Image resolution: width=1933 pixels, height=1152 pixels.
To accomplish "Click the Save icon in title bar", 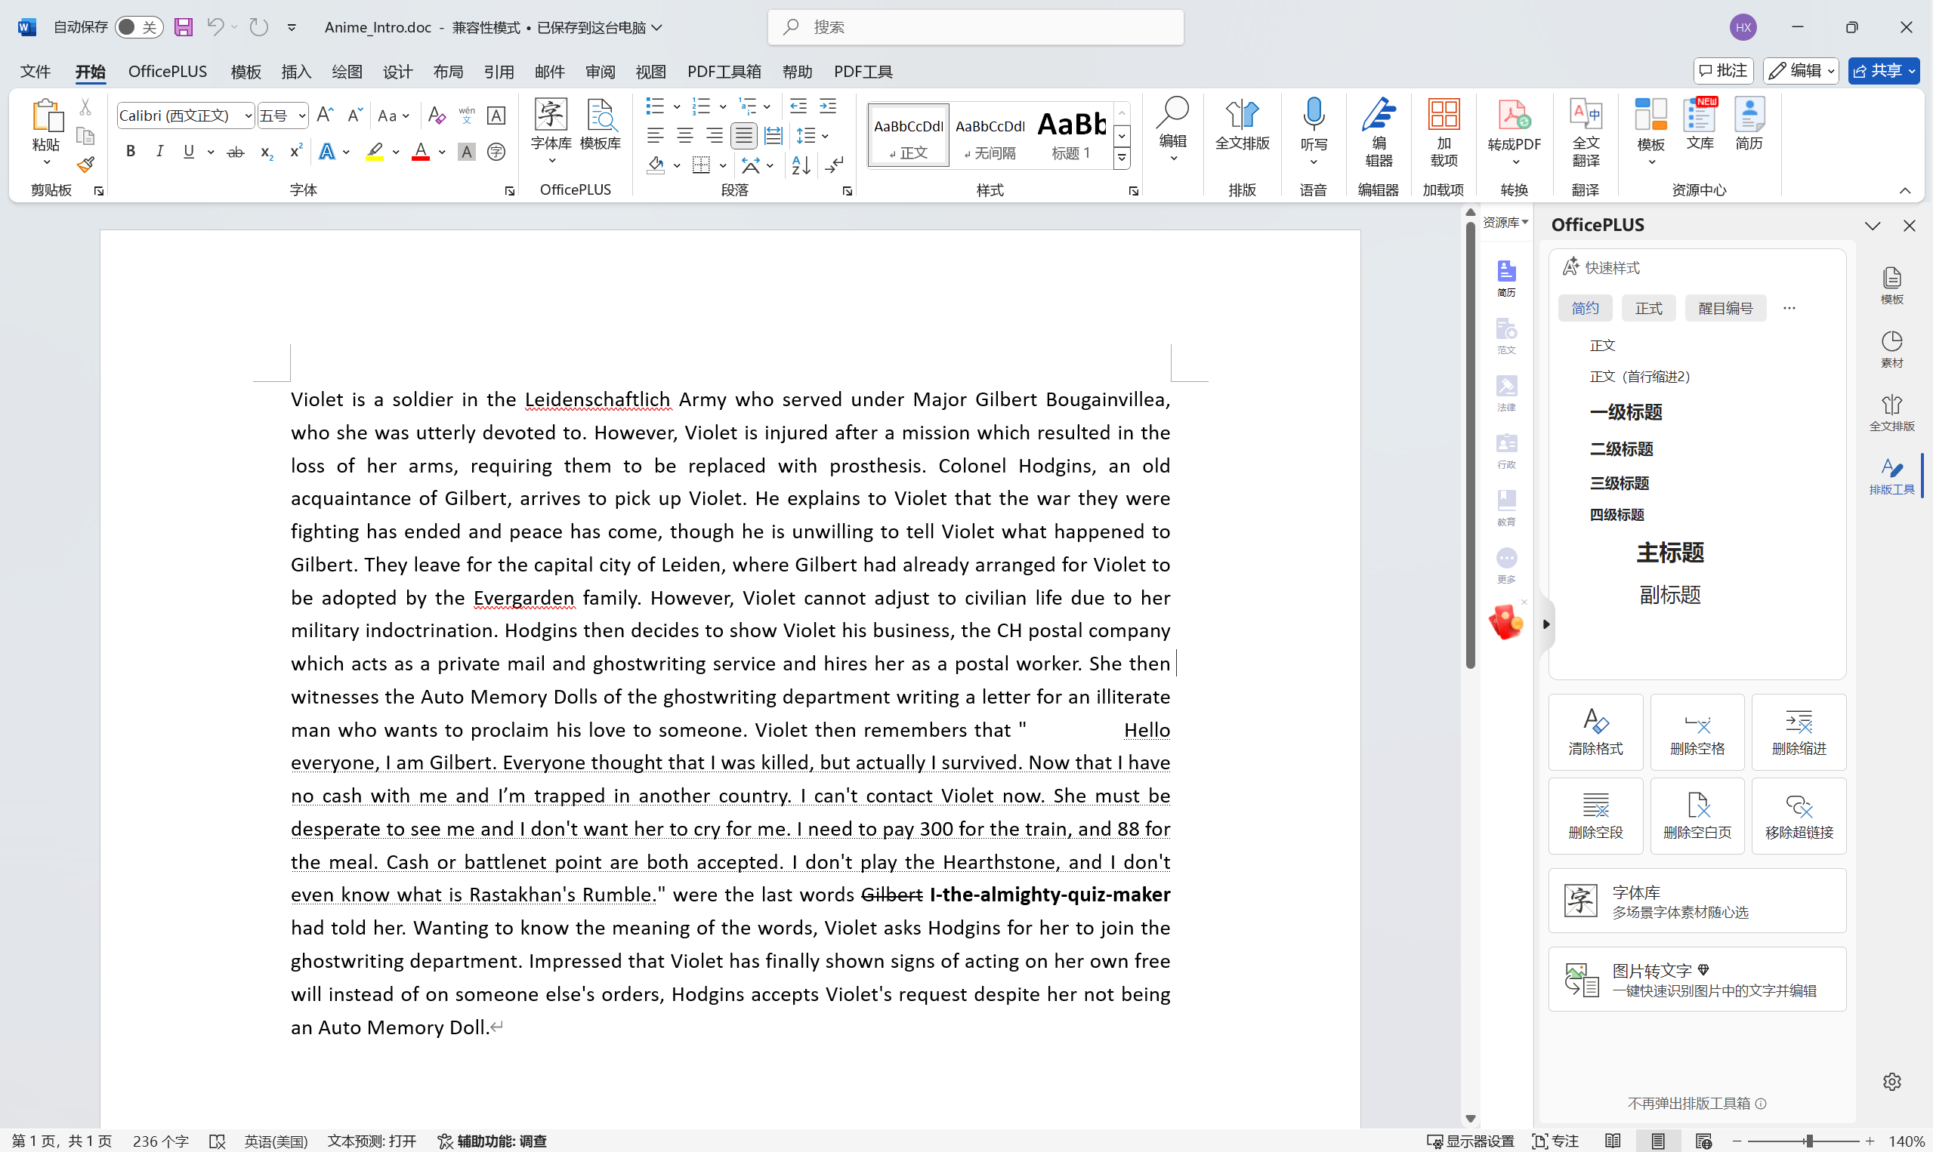I will (184, 27).
